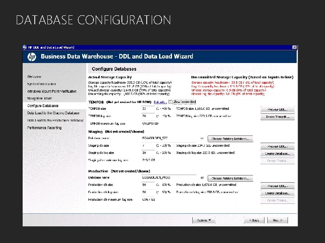This screenshot has height=243, width=325.
Task: Select Navigation Mode step
Action: [x=40, y=99]
